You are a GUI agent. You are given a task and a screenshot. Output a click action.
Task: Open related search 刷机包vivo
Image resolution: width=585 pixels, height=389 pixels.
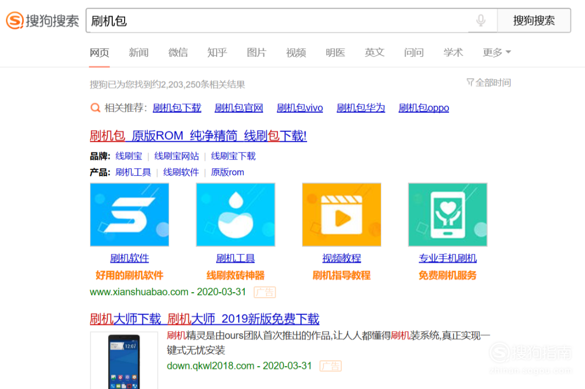(300, 108)
